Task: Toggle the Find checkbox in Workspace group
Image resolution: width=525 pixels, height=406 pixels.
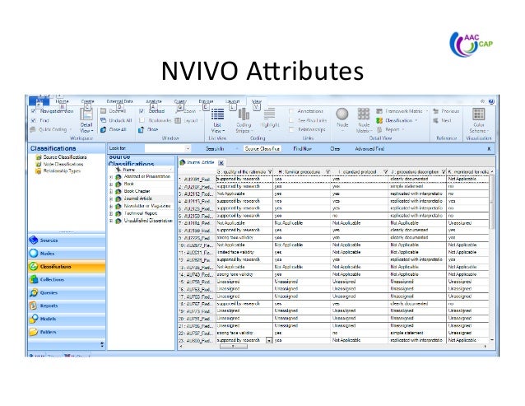Action: click(x=33, y=120)
